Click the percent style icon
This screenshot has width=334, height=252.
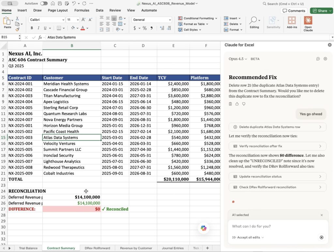tap(144, 28)
